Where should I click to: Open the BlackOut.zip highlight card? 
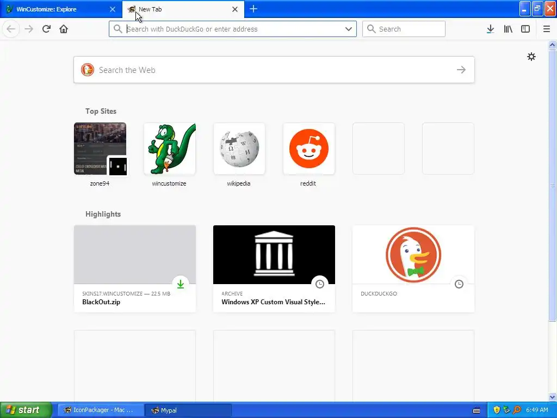(135, 269)
